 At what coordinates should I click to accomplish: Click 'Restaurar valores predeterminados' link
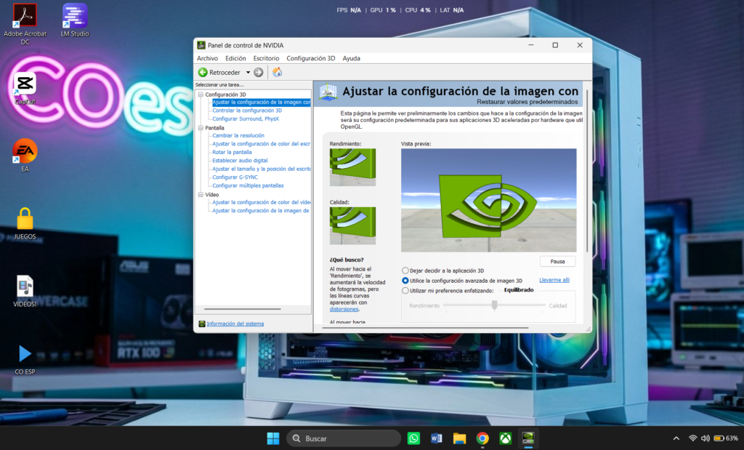point(527,102)
